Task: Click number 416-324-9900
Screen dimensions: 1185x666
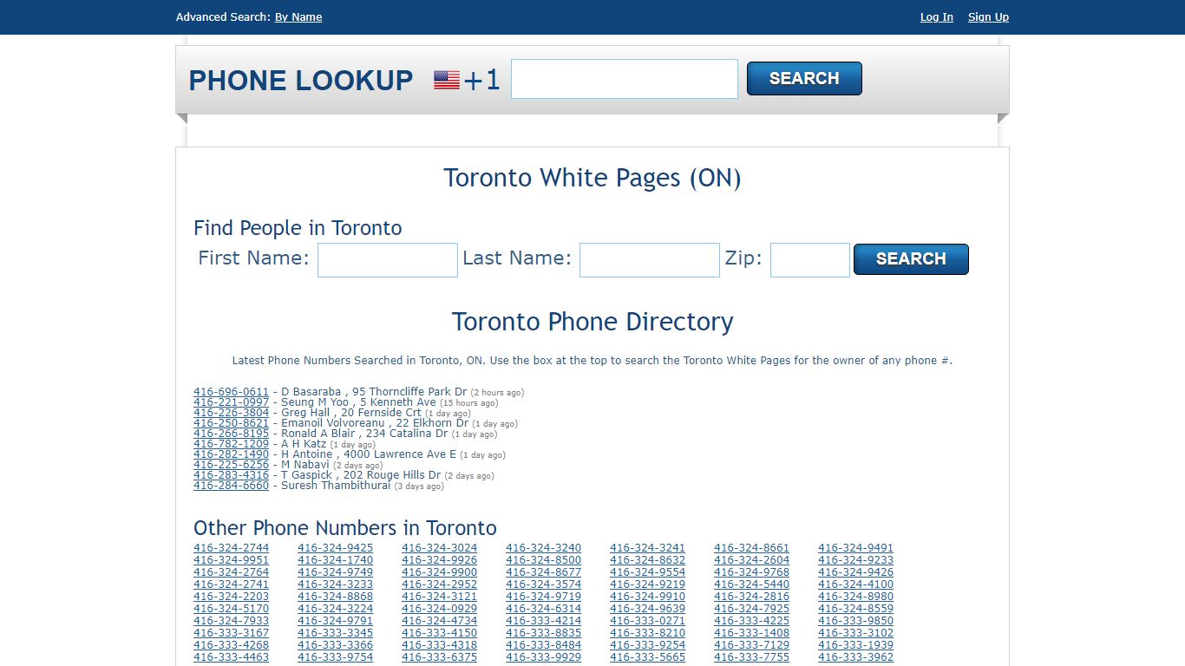Action: [x=440, y=572]
